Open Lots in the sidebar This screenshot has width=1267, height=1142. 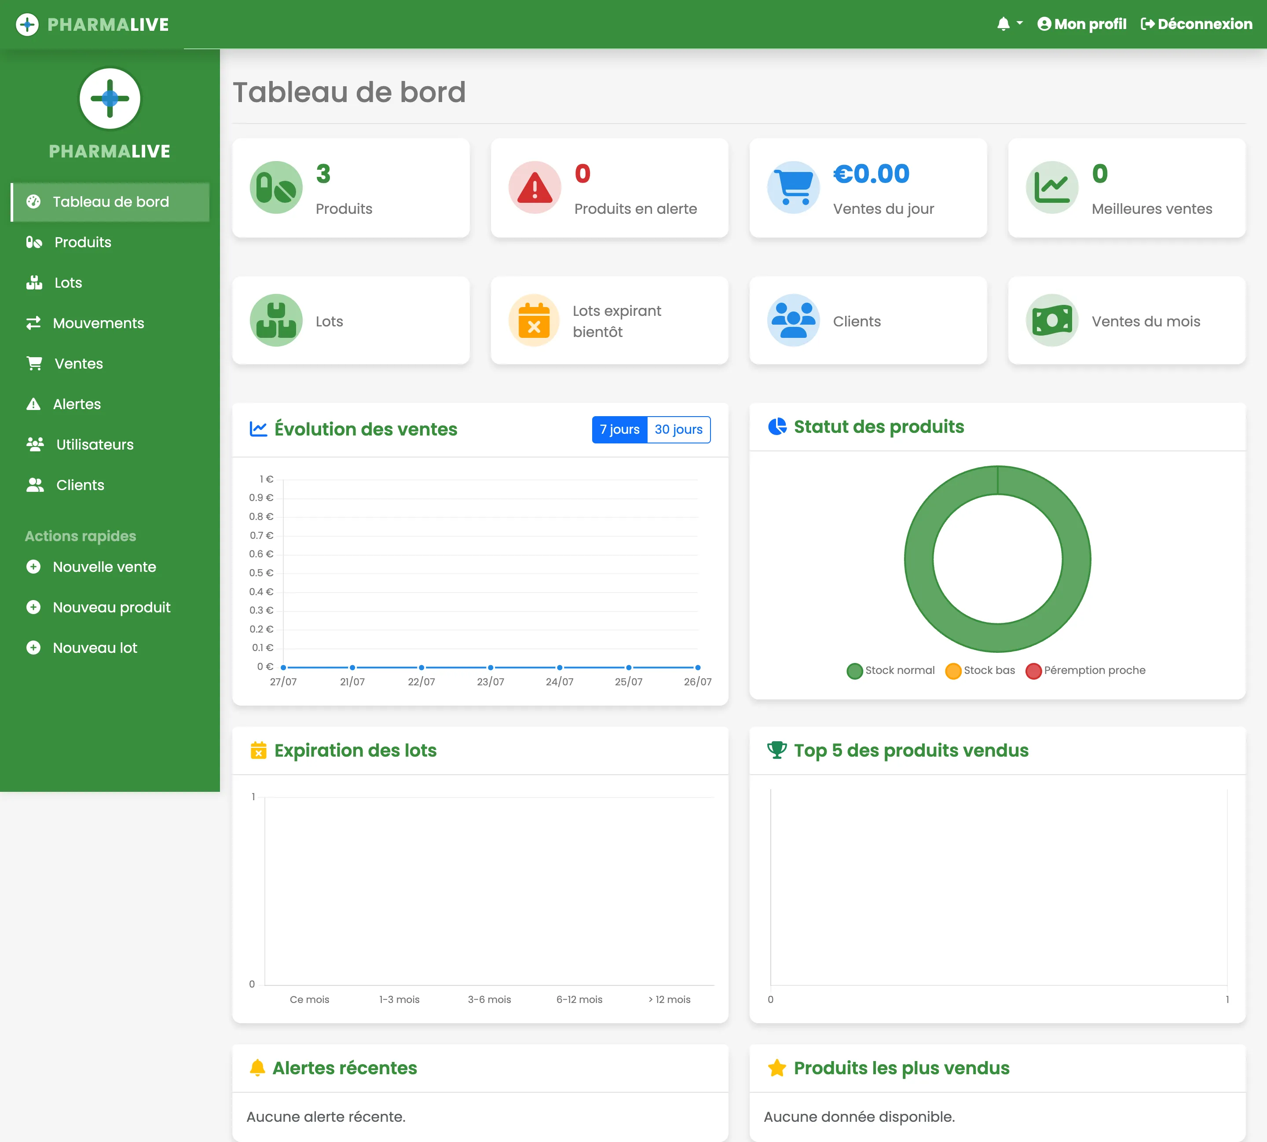click(x=110, y=283)
